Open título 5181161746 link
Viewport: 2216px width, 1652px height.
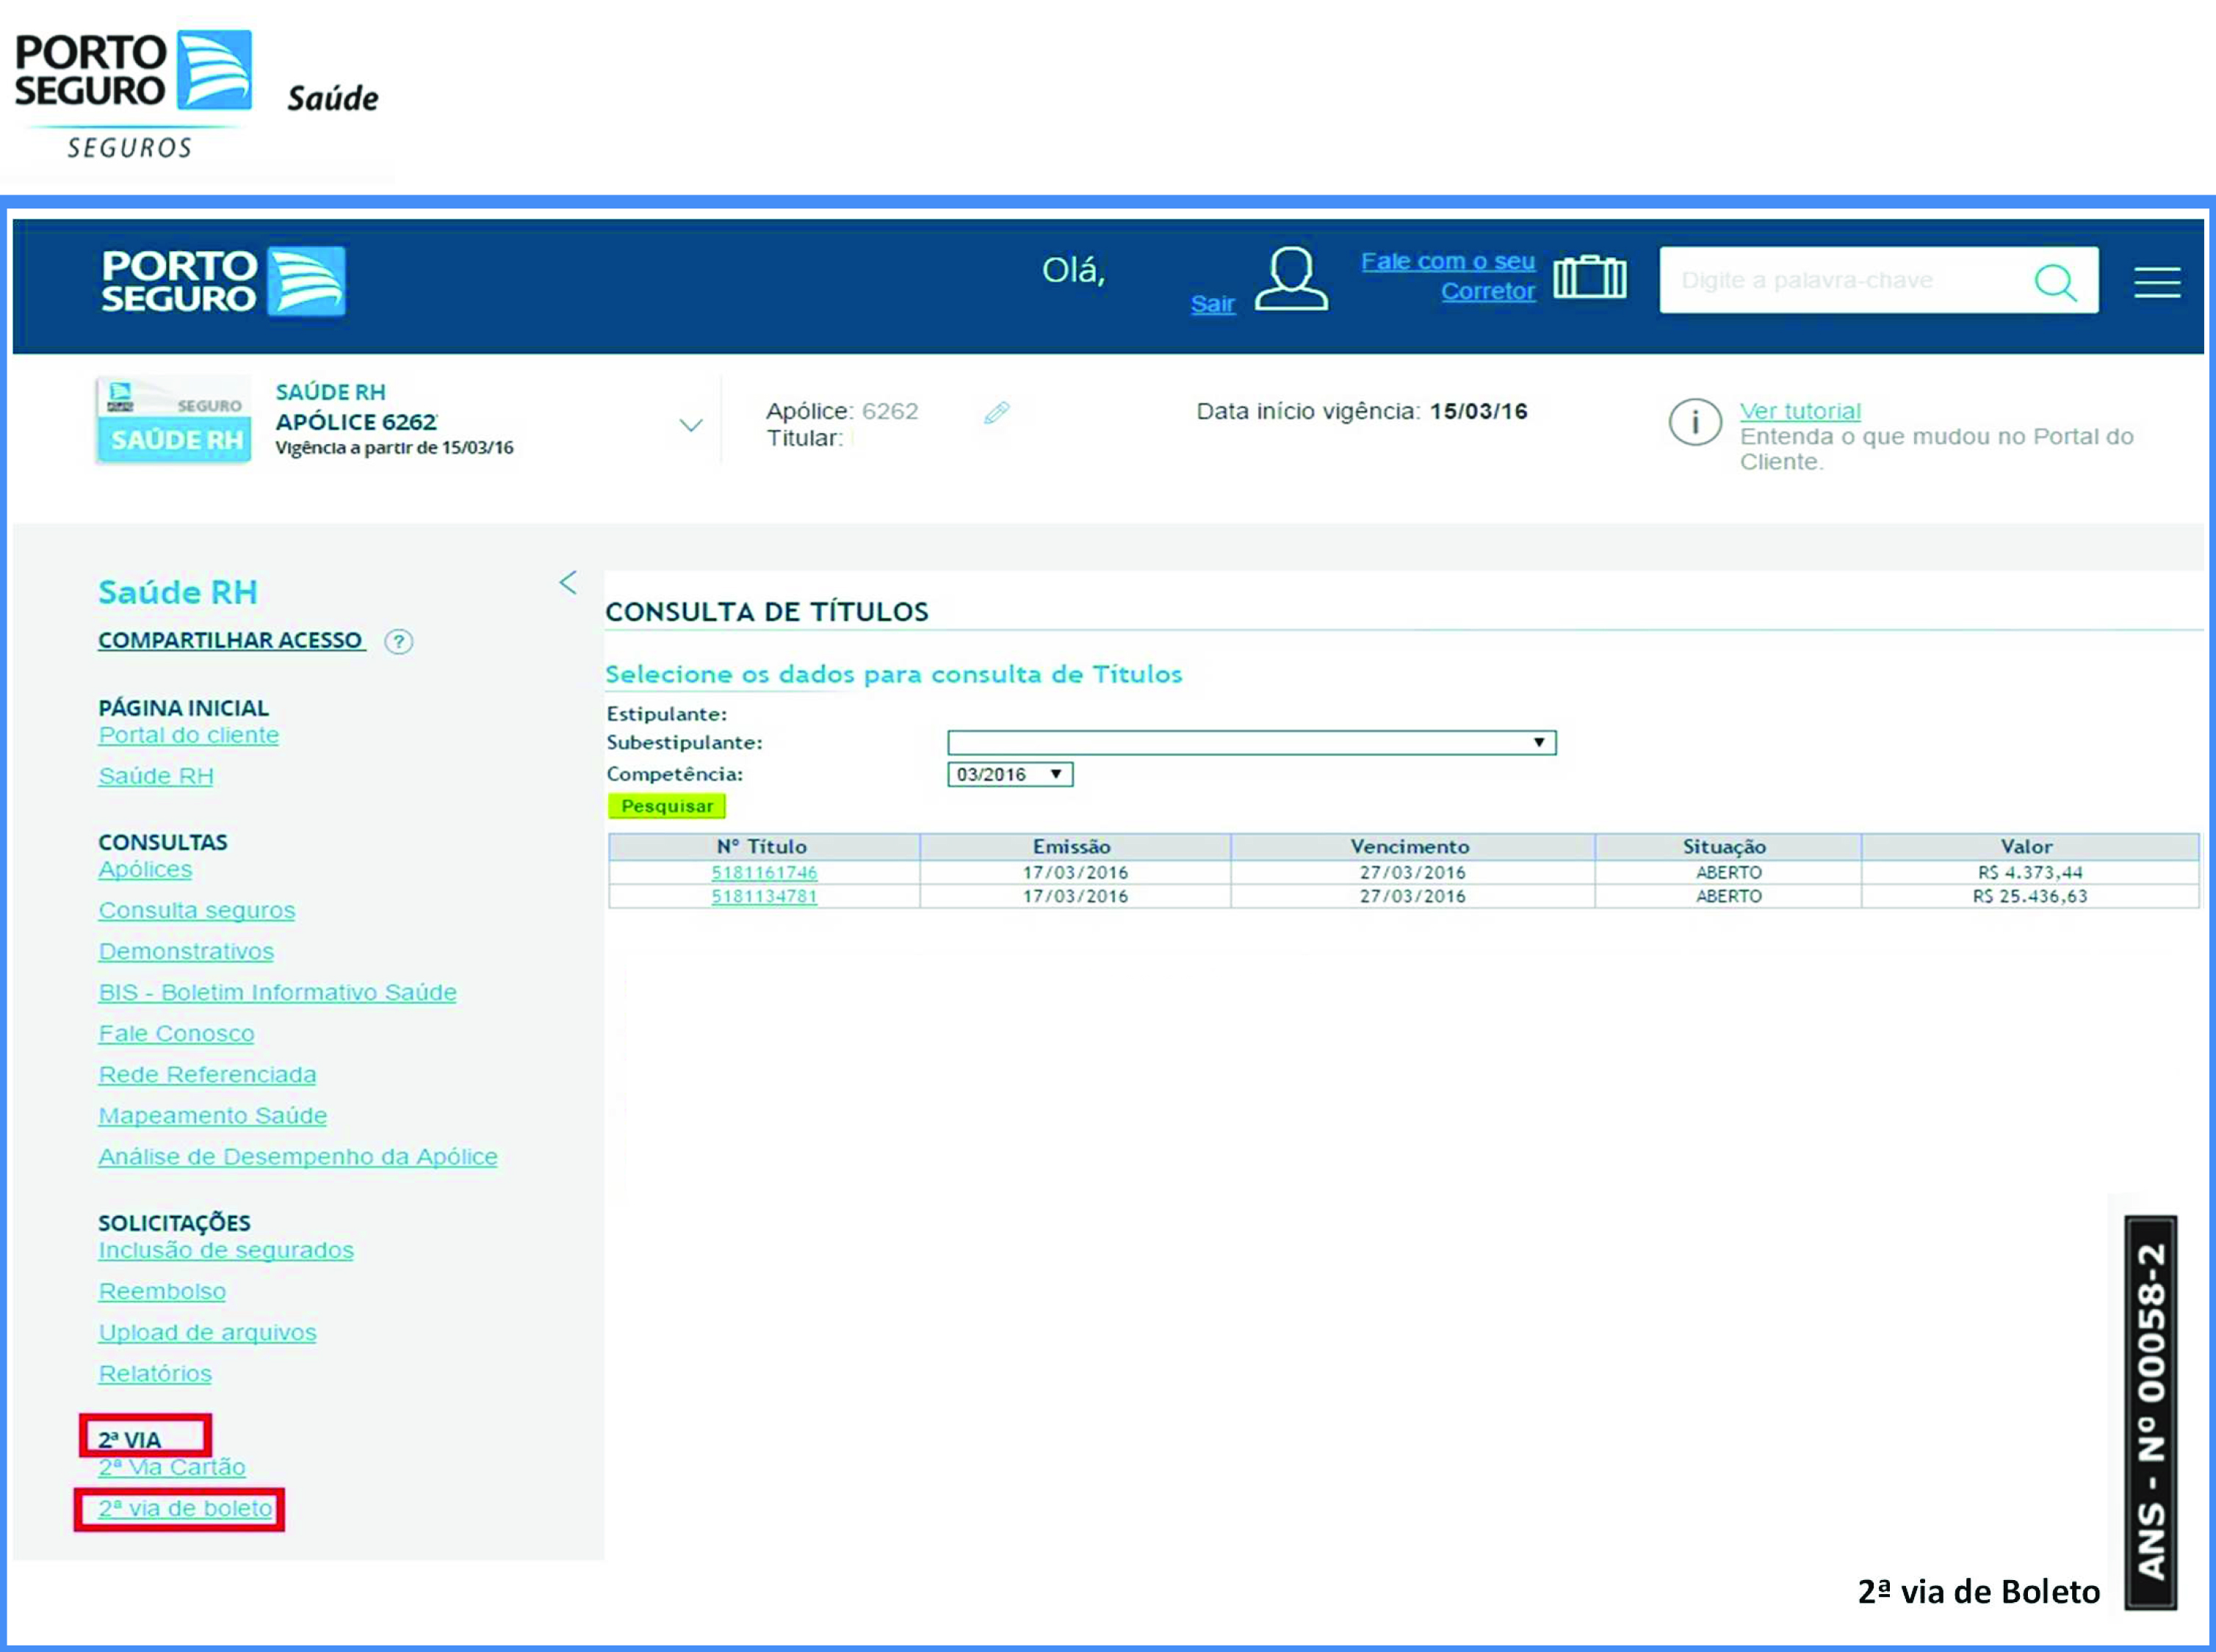765,872
